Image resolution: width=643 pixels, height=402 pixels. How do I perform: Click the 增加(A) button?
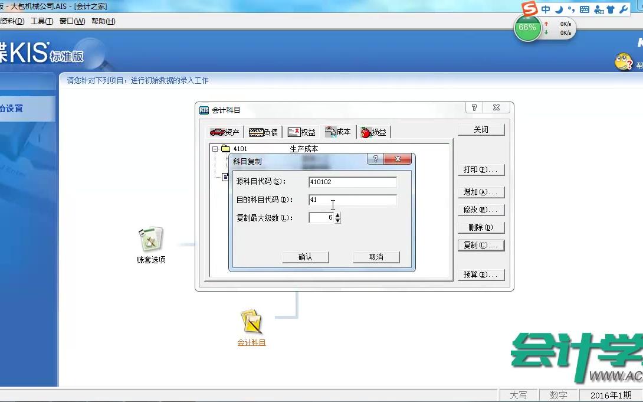pyautogui.click(x=481, y=192)
